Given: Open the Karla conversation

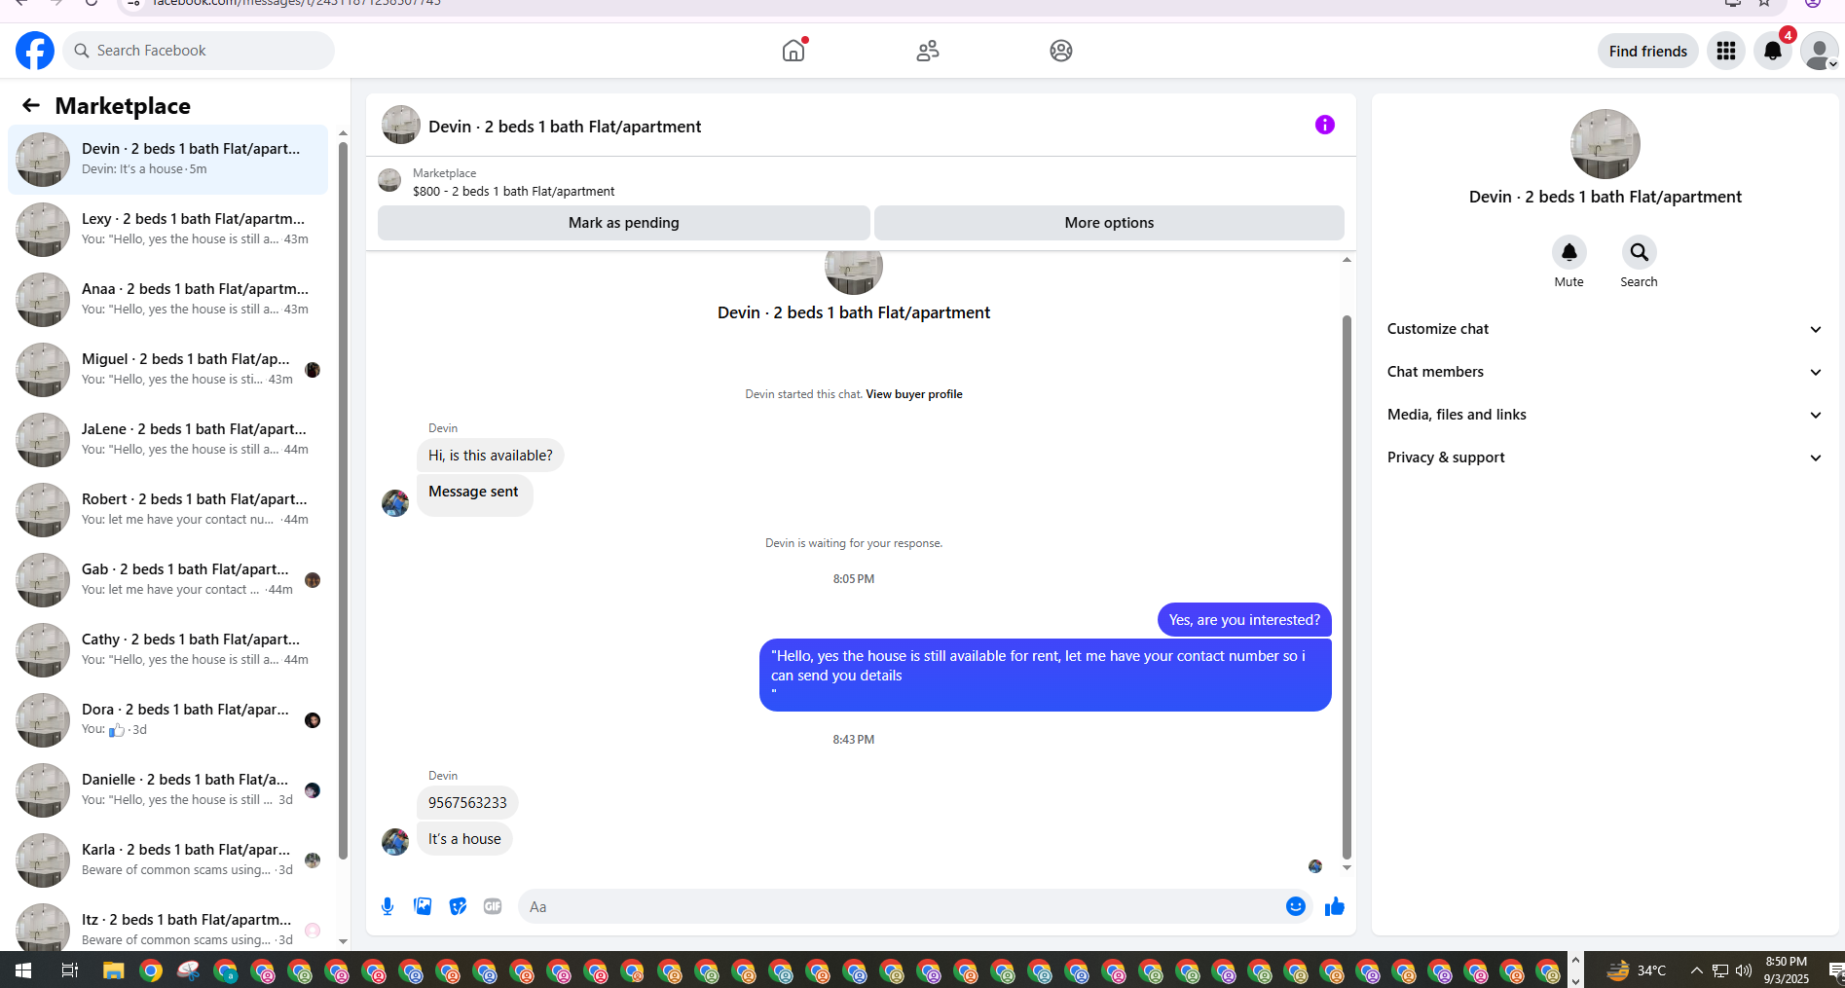Looking at the screenshot, I should (167, 860).
